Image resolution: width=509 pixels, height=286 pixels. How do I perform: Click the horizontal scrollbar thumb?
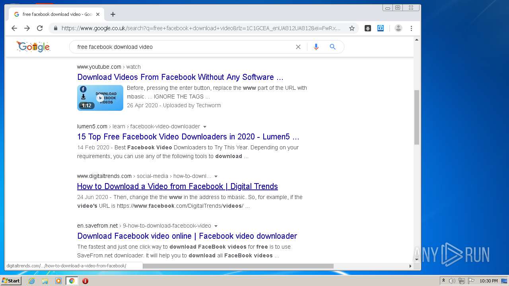(x=238, y=266)
